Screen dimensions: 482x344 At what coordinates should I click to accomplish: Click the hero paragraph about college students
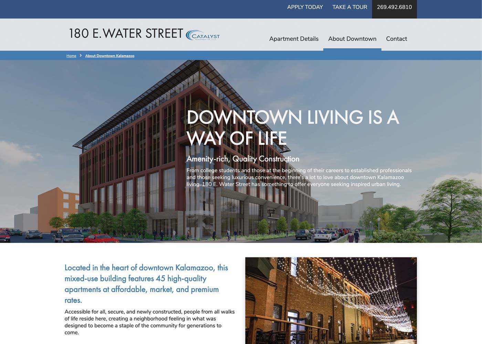point(299,178)
